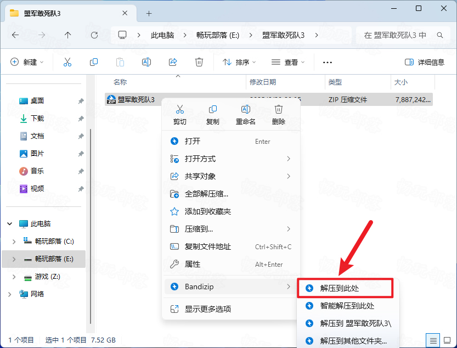The image size is (457, 348).
Task: Click 重命名 in the context menu
Action: click(x=246, y=115)
